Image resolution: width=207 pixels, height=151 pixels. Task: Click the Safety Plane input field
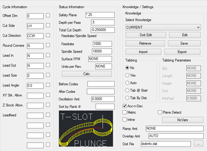click(x=100, y=15)
